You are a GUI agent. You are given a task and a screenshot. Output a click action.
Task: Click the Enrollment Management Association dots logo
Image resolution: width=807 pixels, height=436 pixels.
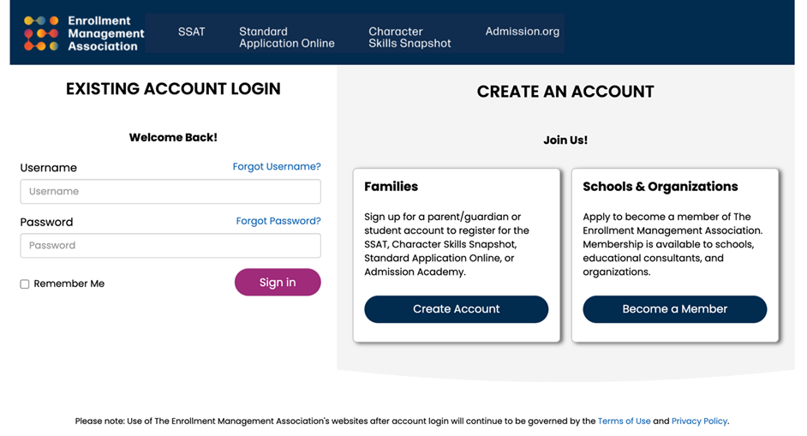coord(41,33)
